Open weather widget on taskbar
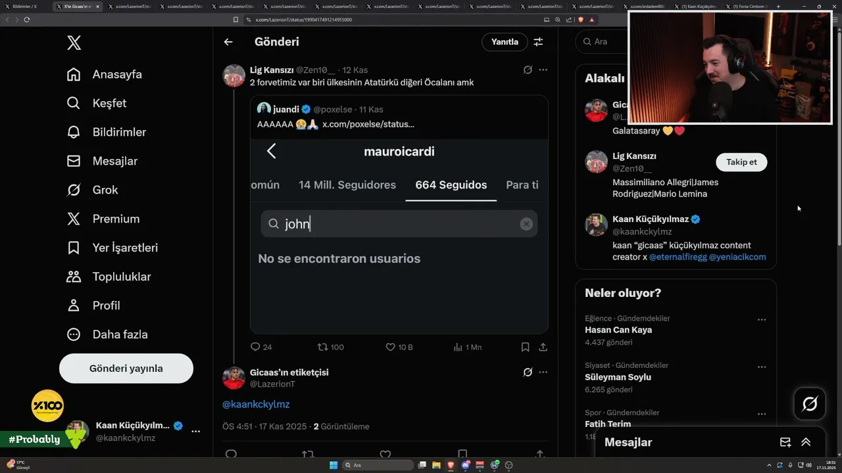This screenshot has width=842, height=473. tap(18, 465)
